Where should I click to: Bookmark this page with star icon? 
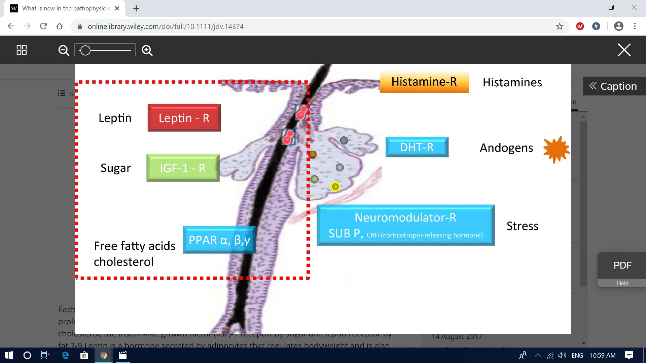coord(560,26)
